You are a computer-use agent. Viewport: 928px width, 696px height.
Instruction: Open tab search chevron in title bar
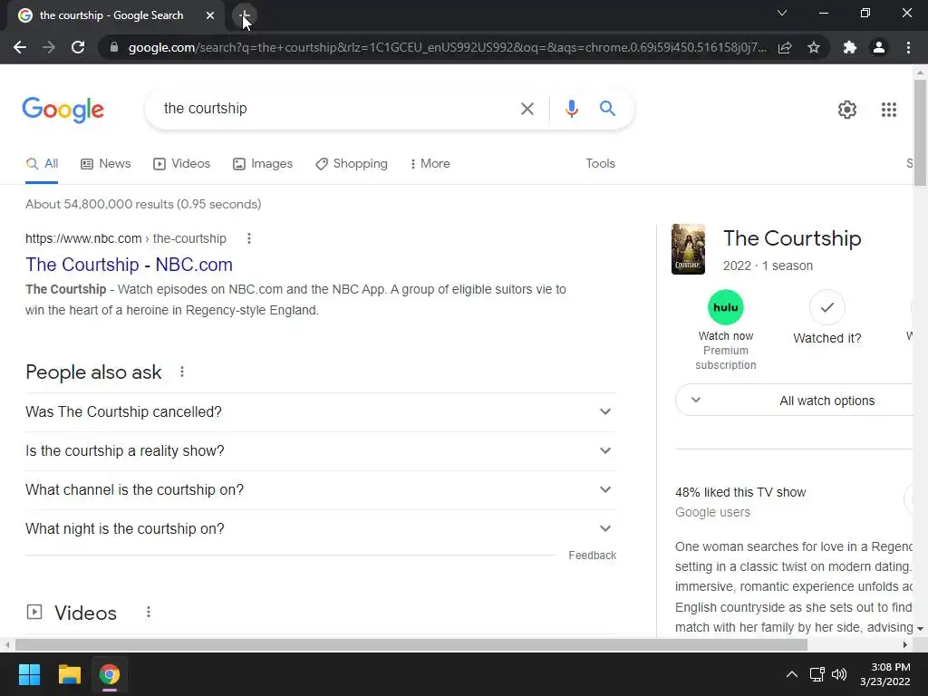(782, 13)
